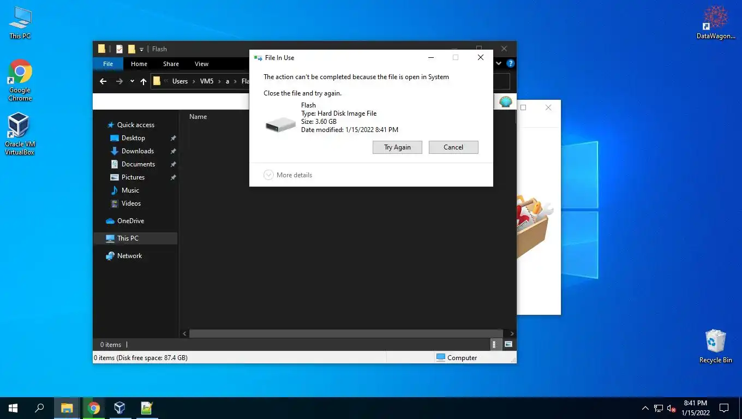Click the 'a' folder in address path
This screenshot has width=742, height=419.
[x=228, y=81]
